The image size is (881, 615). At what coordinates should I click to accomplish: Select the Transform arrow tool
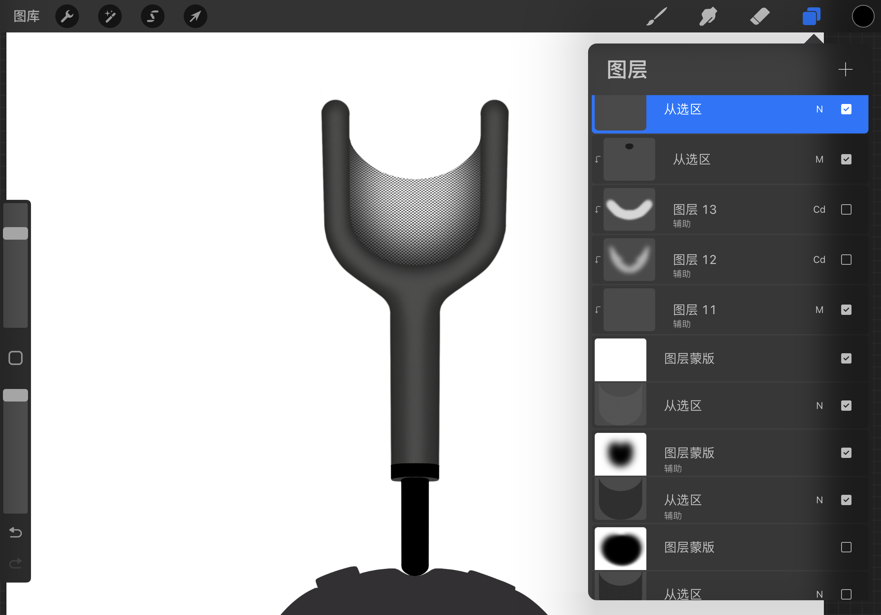[x=195, y=16]
